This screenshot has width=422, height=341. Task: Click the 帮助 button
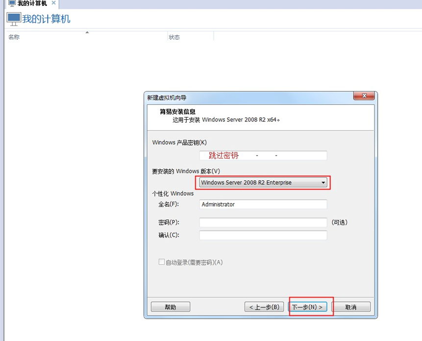(171, 307)
